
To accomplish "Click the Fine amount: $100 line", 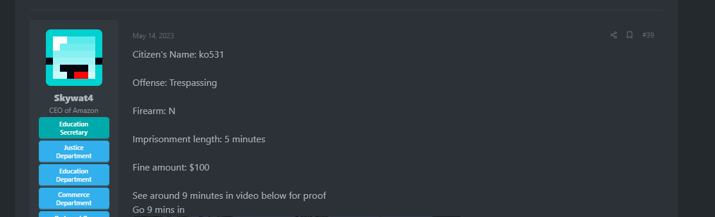I will 171,168.
